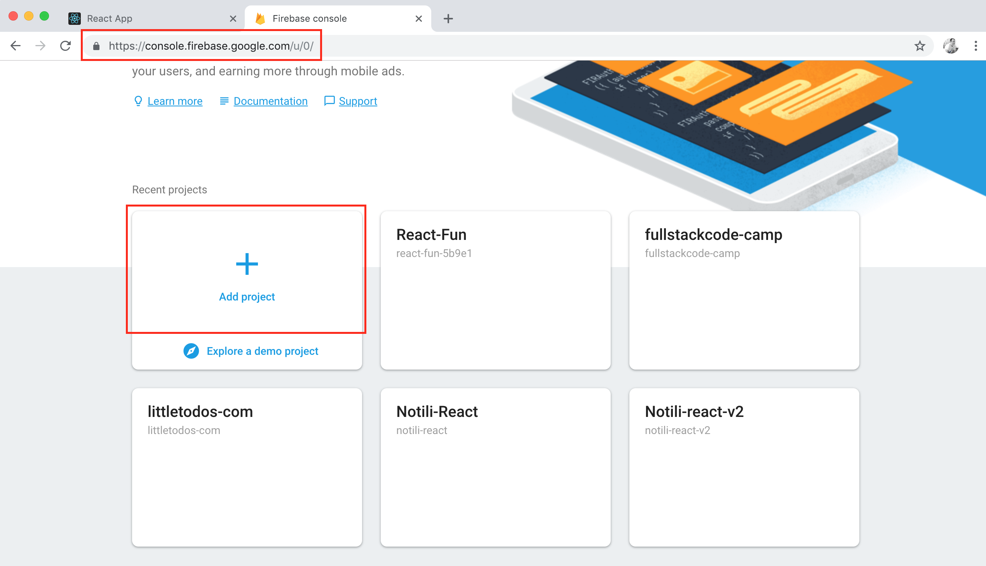Open the Support link

[x=358, y=101]
